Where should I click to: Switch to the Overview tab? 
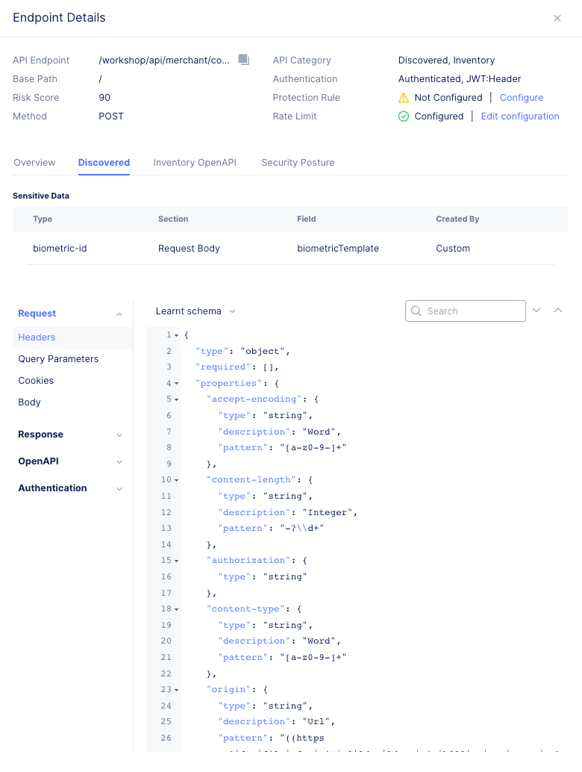click(34, 162)
